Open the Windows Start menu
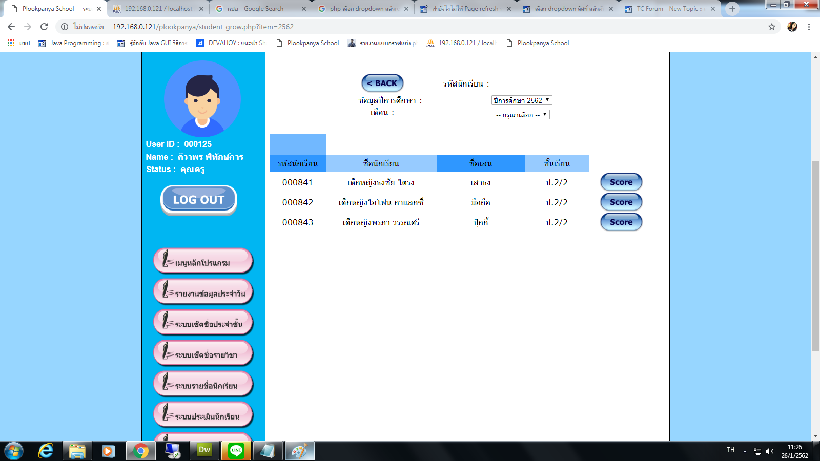 click(x=14, y=451)
